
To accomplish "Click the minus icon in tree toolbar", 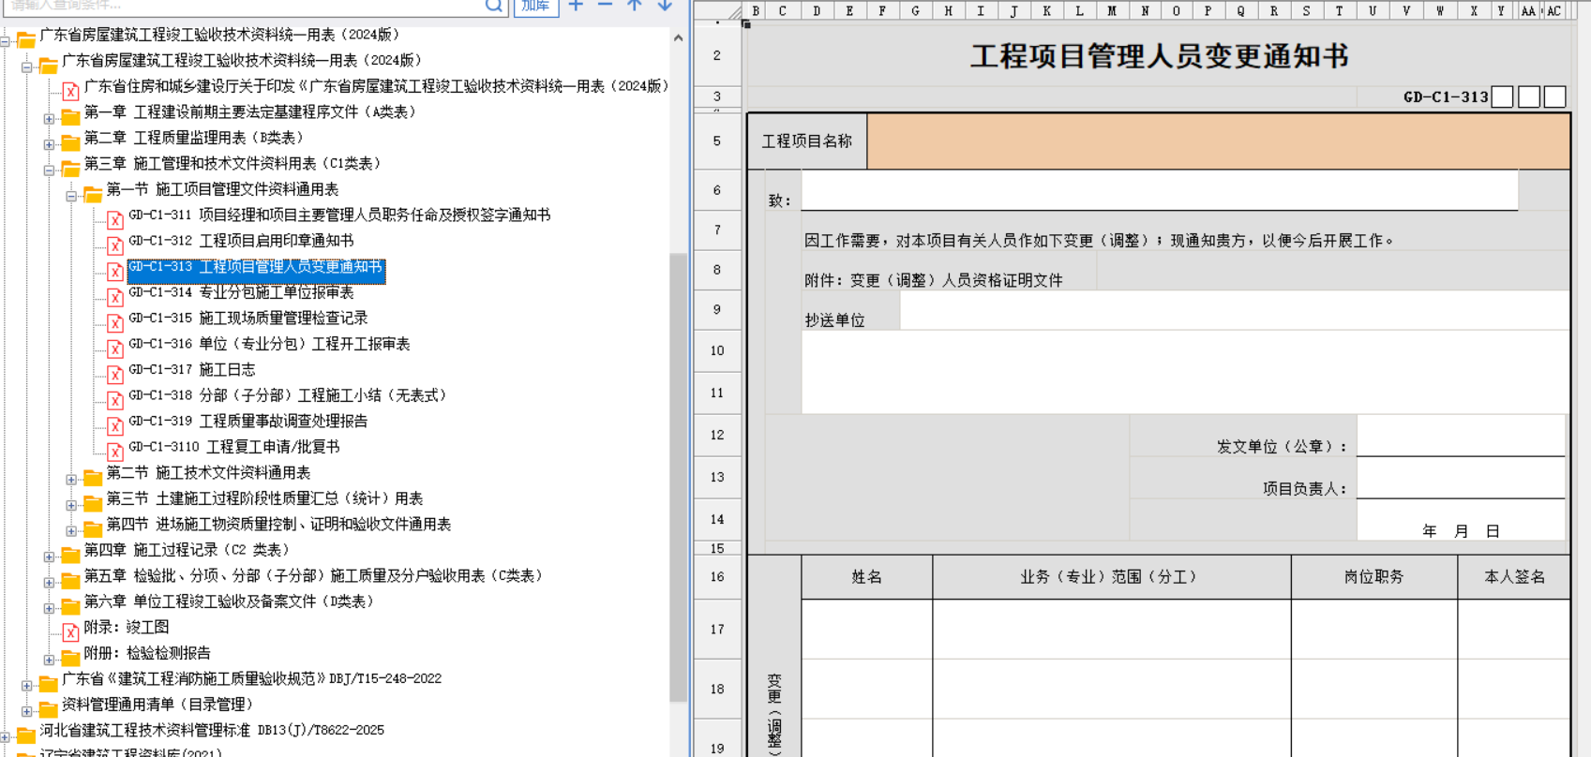I will point(605,6).
